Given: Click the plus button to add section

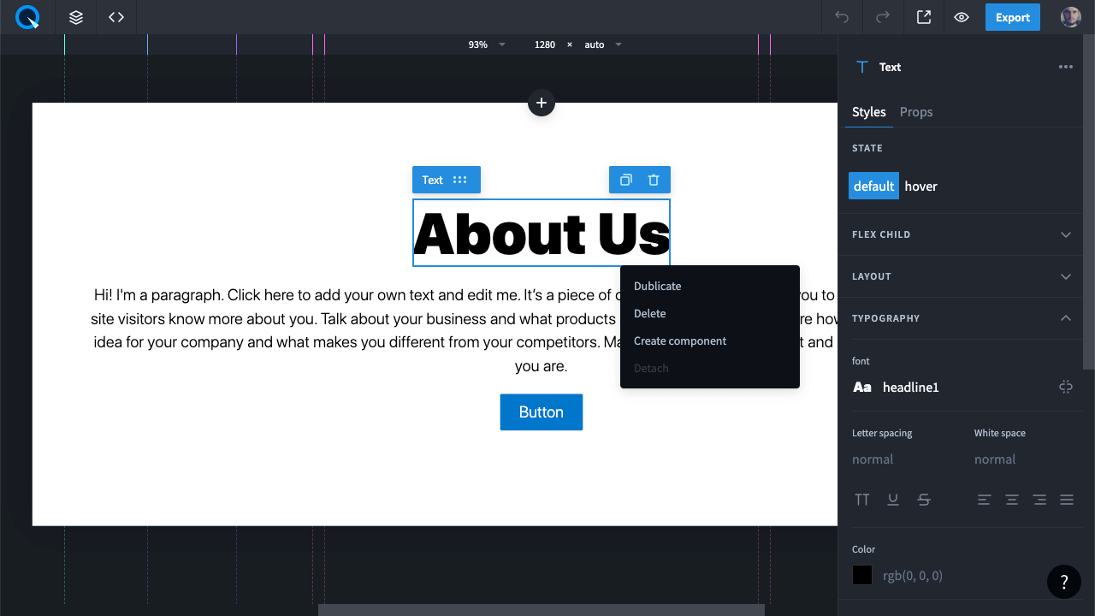Looking at the screenshot, I should tap(541, 104).
